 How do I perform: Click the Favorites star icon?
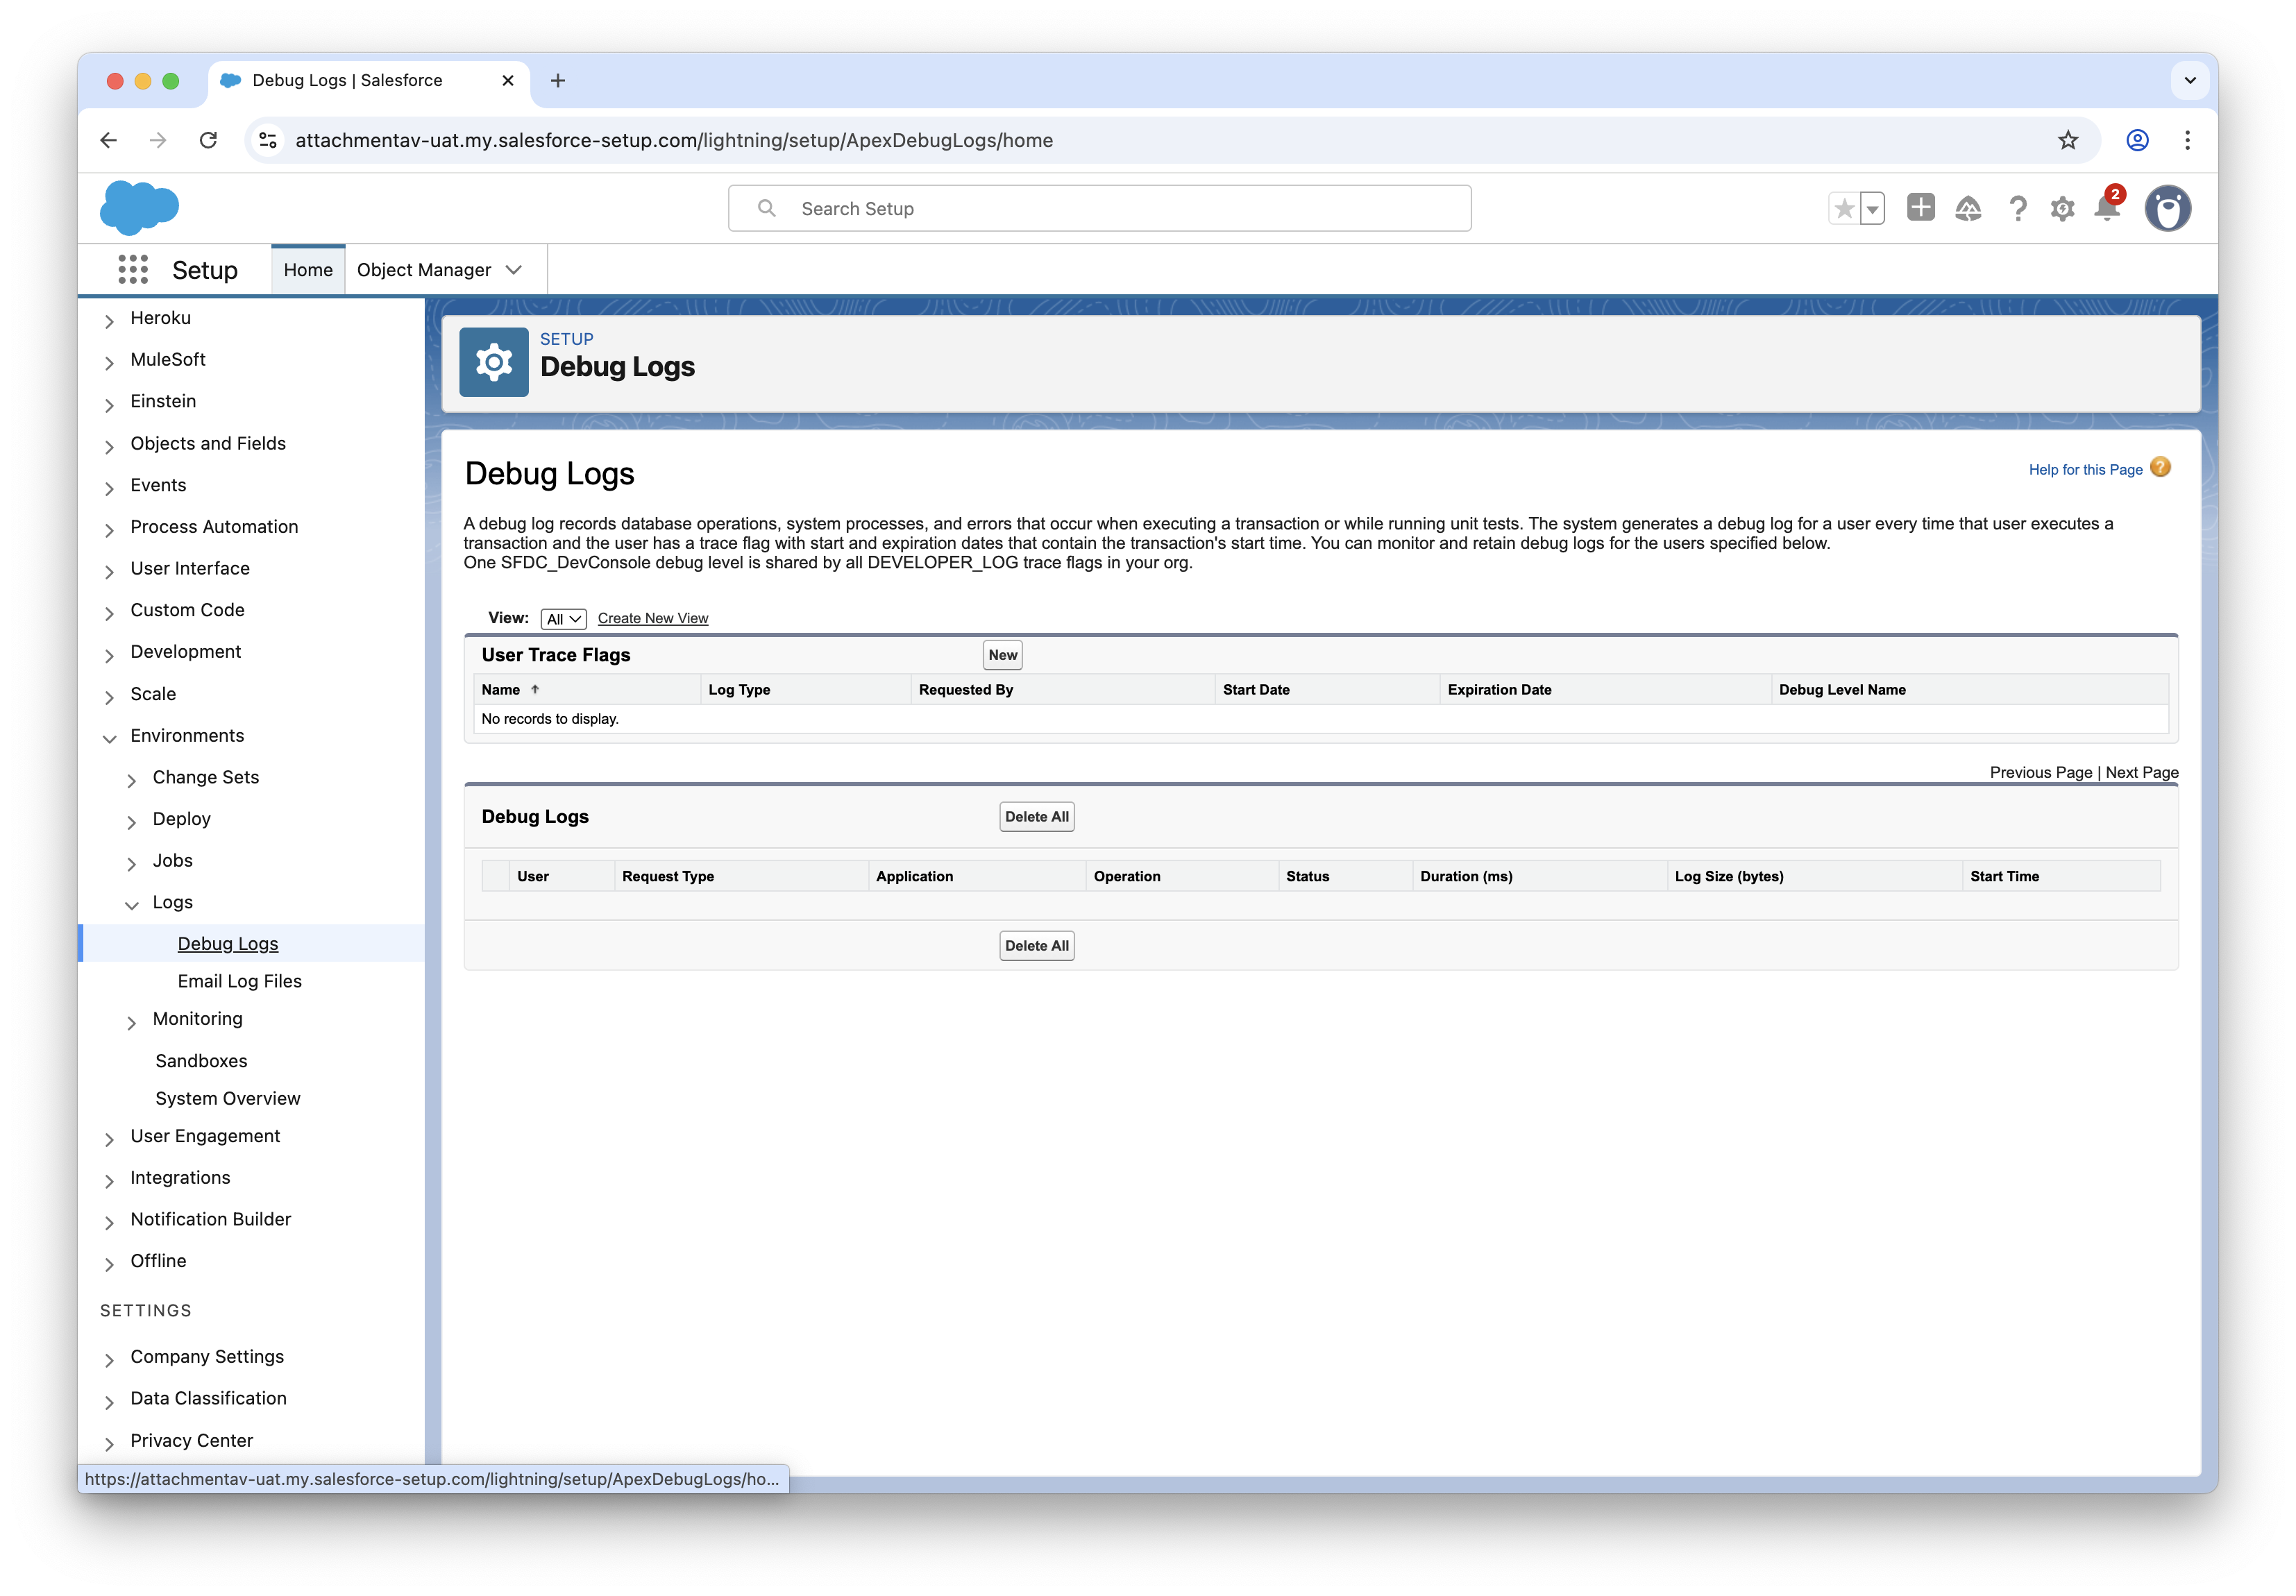1844,208
